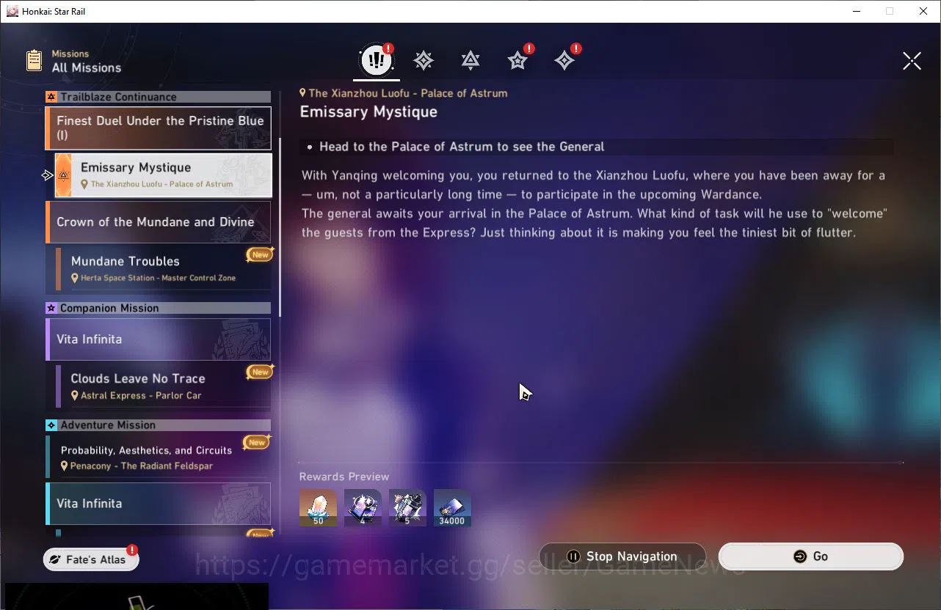Viewport: 941px width, 610px height.
Task: Click 'The Xianzhou Luofu - Palace of Astrum' location text
Action: click(408, 93)
